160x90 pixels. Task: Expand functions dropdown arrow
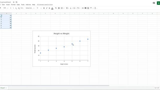coord(97,8)
